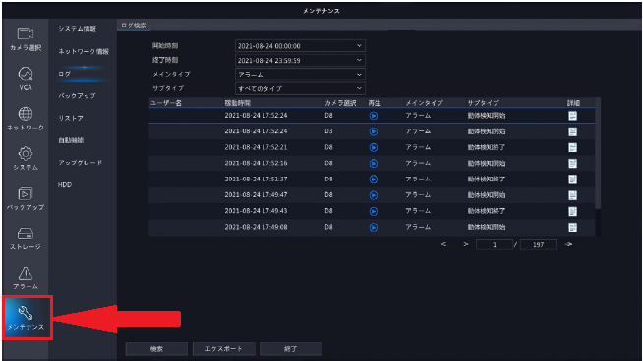643x361 pixels.
Task: View details of 17:52:16 entry
Action: tap(573, 164)
